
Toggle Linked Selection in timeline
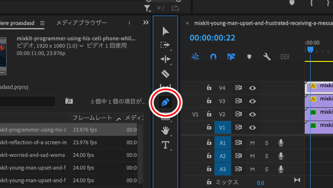pyautogui.click(x=231, y=57)
